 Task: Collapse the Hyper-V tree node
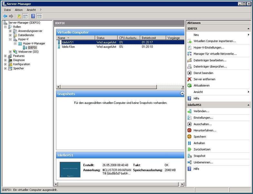coord(10,39)
